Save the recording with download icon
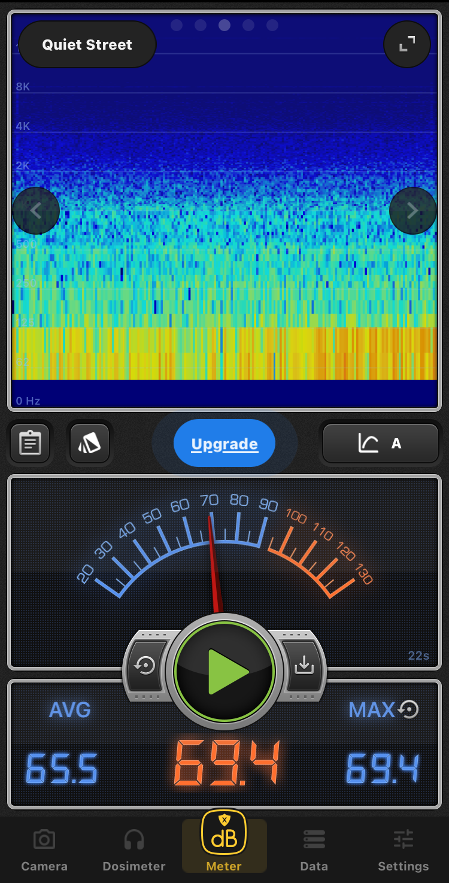The image size is (449, 883). click(304, 666)
